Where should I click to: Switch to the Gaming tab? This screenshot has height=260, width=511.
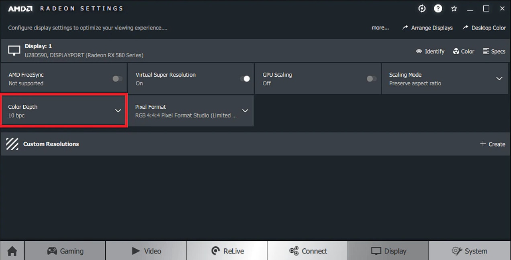[x=65, y=251]
